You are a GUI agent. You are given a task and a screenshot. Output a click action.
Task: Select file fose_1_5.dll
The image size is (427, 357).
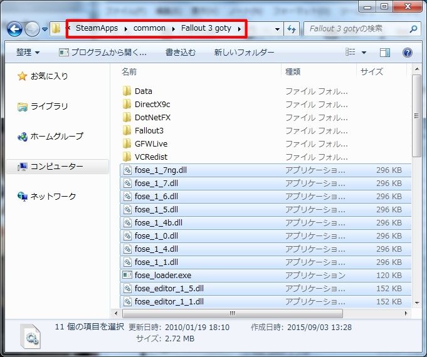265,210
